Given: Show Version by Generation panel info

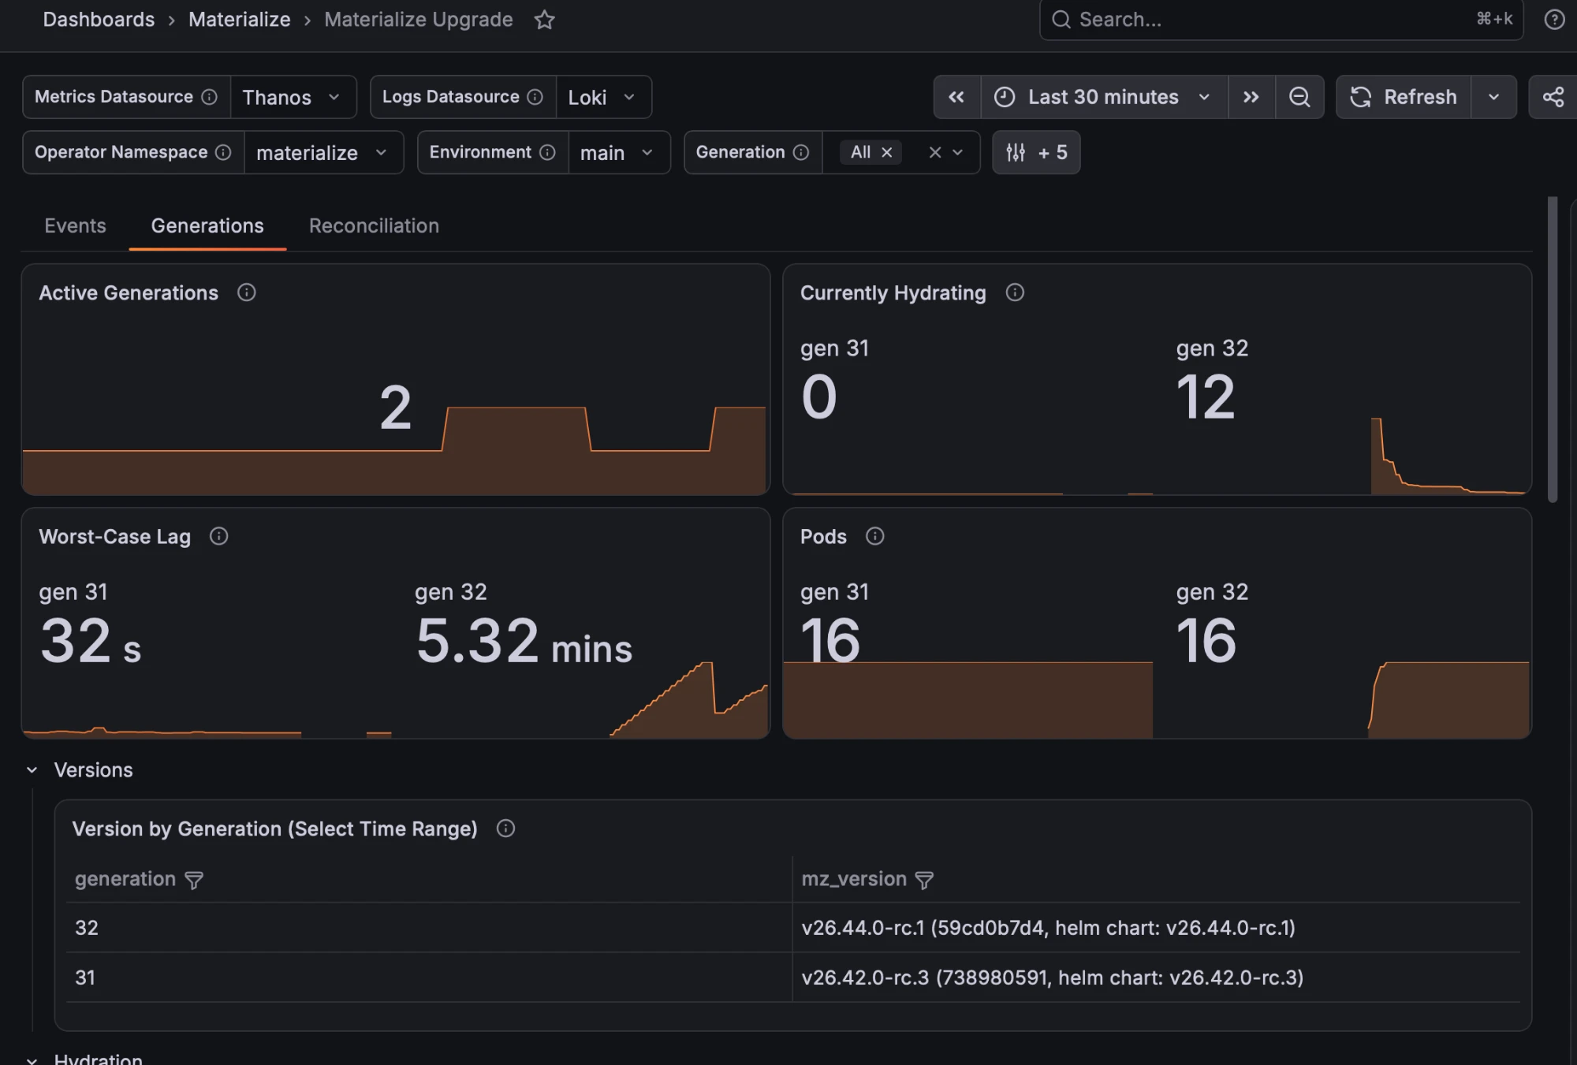Looking at the screenshot, I should 505,829.
